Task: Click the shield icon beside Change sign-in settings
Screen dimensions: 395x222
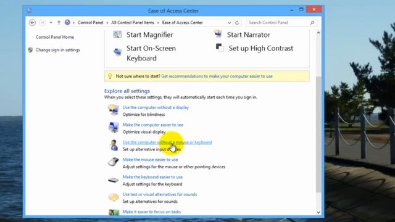Action: click(30, 50)
